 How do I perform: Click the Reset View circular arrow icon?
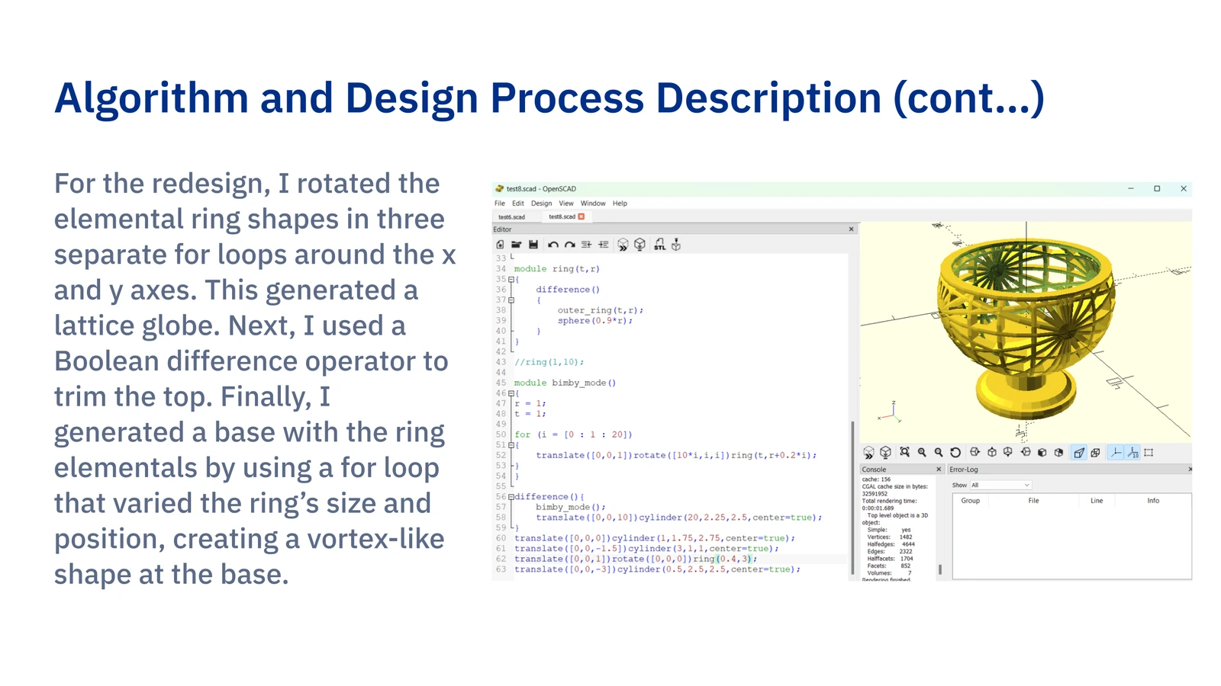pyautogui.click(x=955, y=453)
